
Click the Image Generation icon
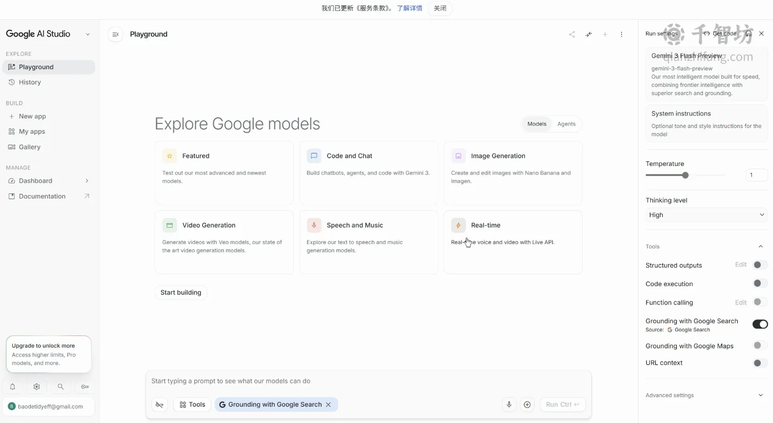coord(458,156)
